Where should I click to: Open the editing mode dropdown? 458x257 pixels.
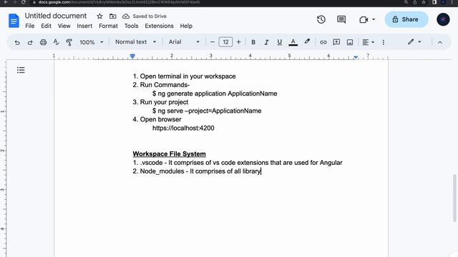pyautogui.click(x=414, y=42)
